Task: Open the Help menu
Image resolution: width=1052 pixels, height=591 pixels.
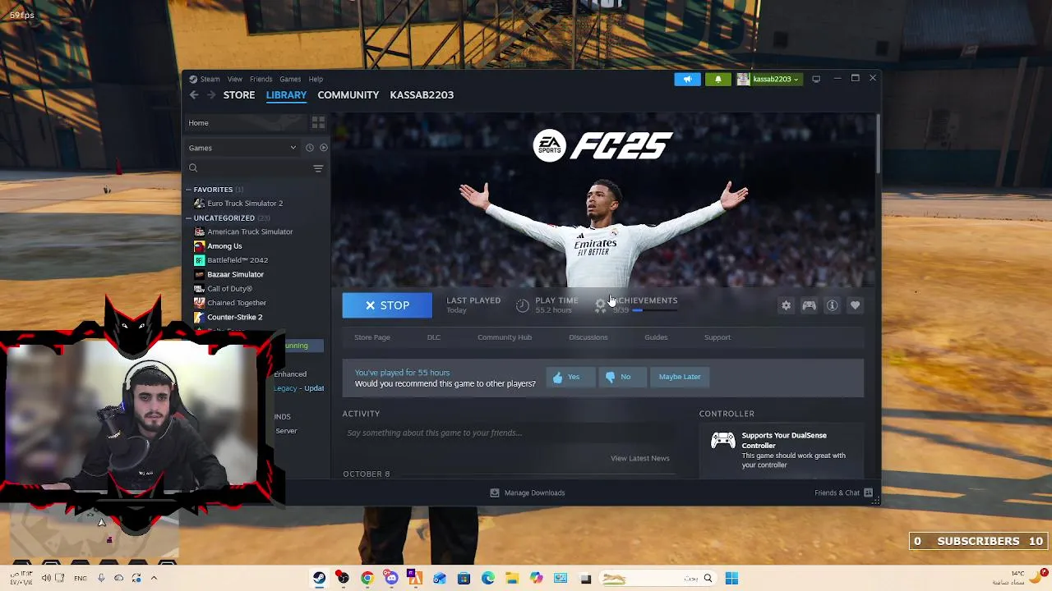Action: (x=316, y=79)
